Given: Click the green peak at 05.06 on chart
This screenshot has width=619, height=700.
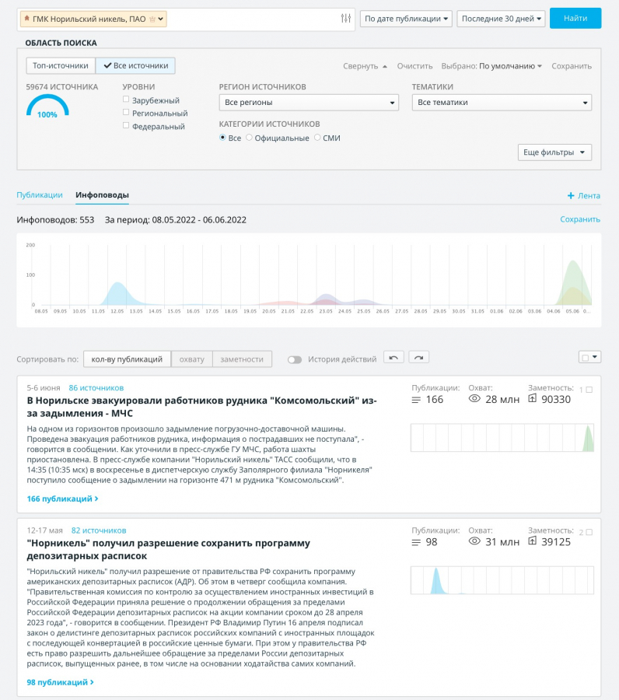Looking at the screenshot, I should 573,282.
